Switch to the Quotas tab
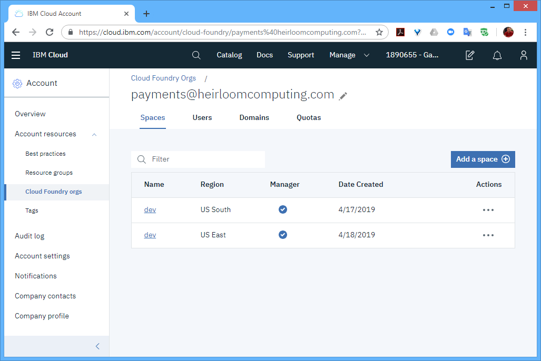 (x=309, y=118)
